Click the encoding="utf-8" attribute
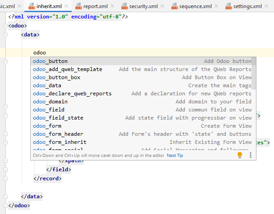Image resolution: width=274 pixels, height=214 pixels. (96, 17)
